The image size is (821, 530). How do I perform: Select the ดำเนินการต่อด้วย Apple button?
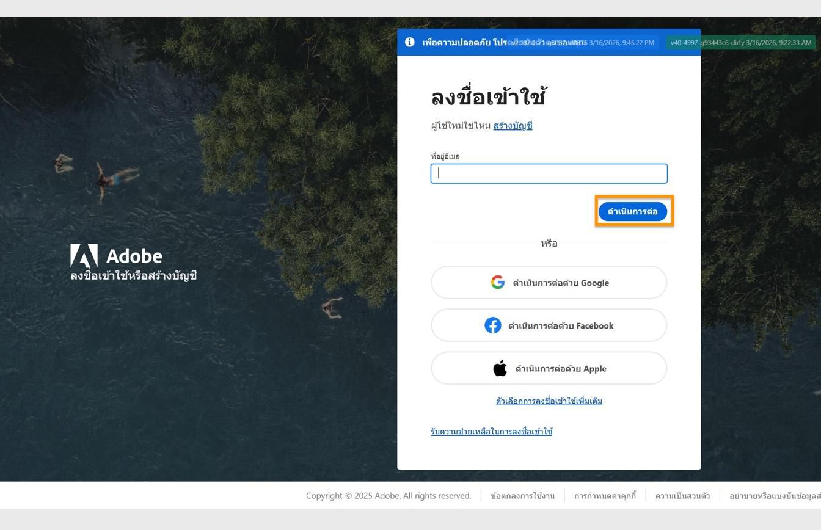tap(549, 368)
